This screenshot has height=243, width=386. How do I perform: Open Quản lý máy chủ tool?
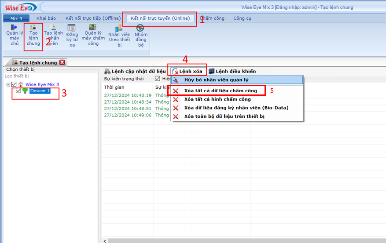click(14, 35)
